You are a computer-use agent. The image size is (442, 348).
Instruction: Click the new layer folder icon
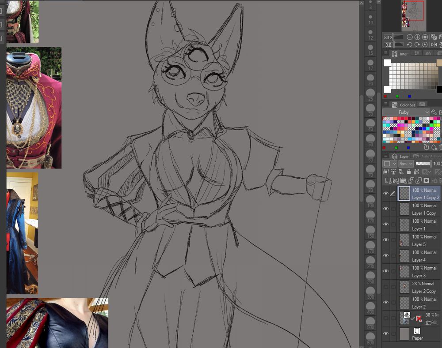[404, 180]
